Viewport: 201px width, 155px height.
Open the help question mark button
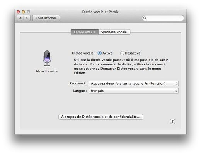(172, 121)
